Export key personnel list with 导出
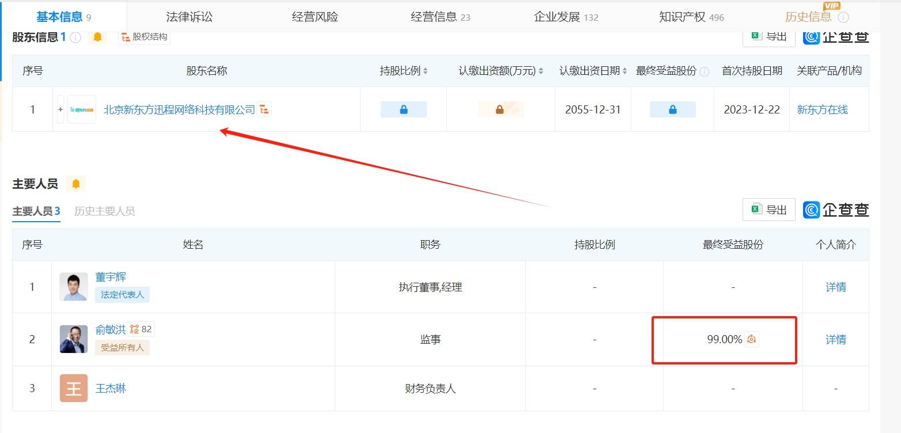901x433 pixels. (768, 210)
